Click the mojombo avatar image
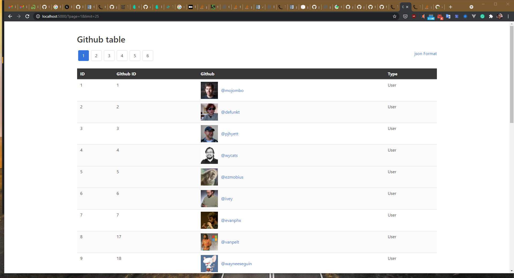This screenshot has height=278, width=514. (x=209, y=90)
